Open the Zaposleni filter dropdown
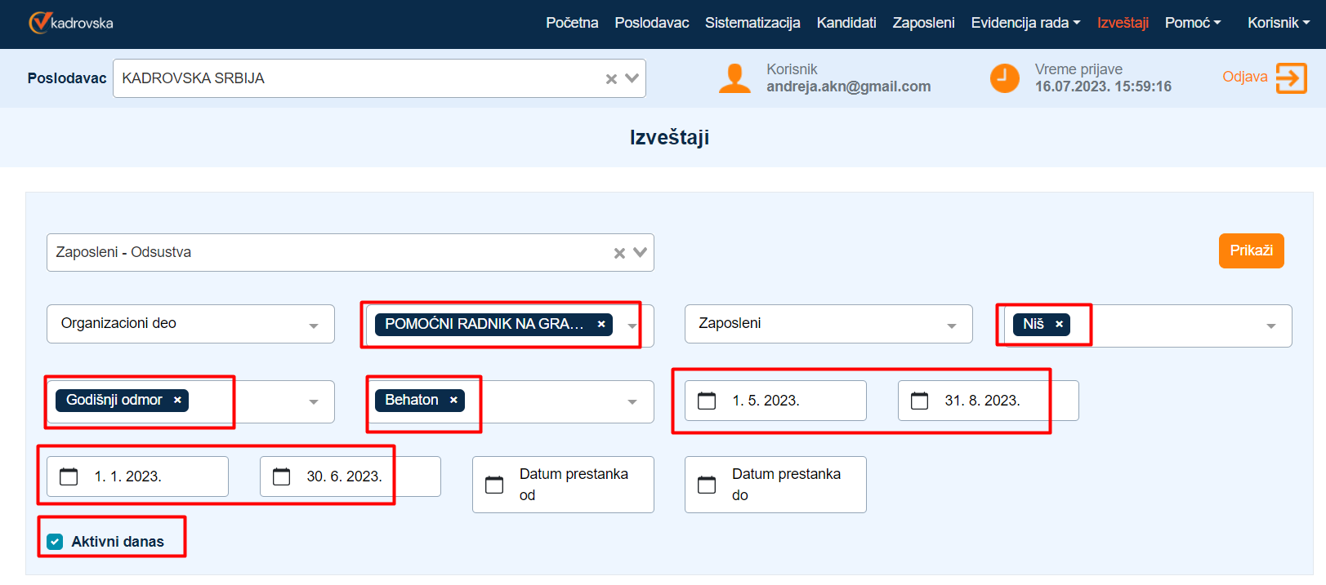1326x585 pixels. [951, 325]
